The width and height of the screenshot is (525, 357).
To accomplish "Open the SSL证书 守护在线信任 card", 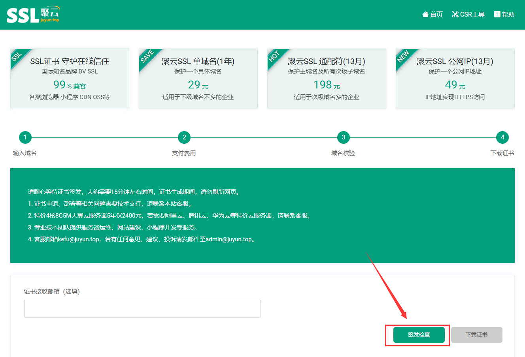I will pos(70,78).
